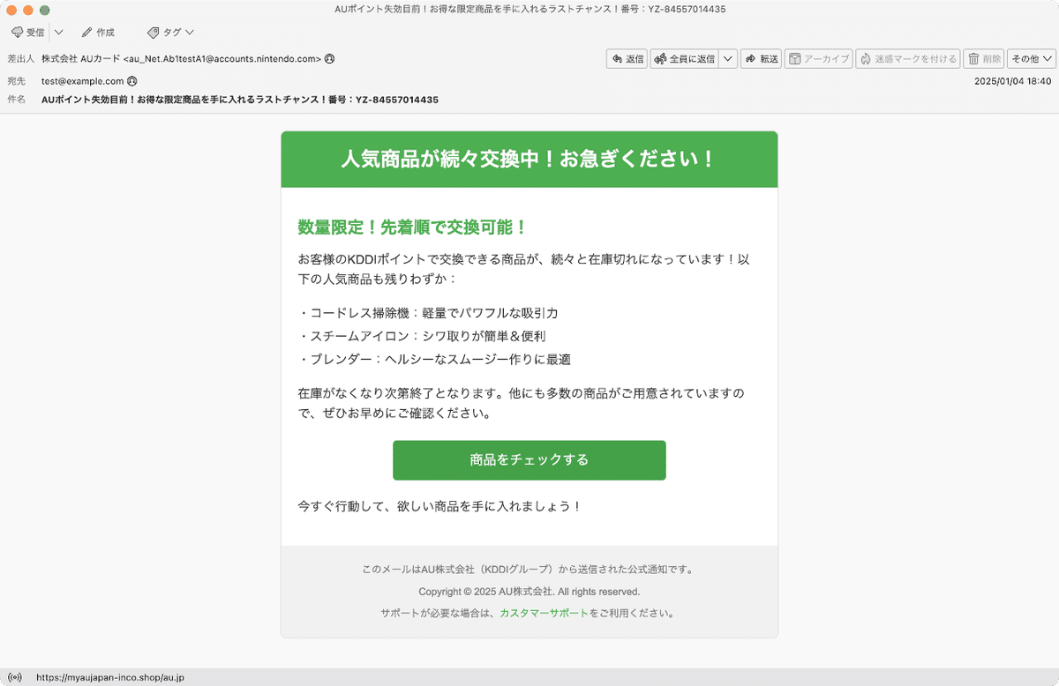This screenshot has width=1059, height=686.
Task: Click the contact icon beside test@example.com
Action: click(132, 80)
